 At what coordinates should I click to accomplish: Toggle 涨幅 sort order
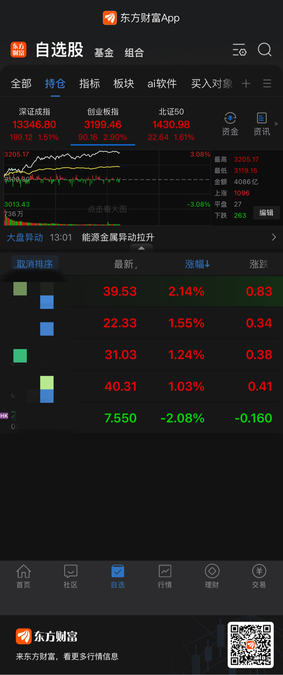coord(197,264)
